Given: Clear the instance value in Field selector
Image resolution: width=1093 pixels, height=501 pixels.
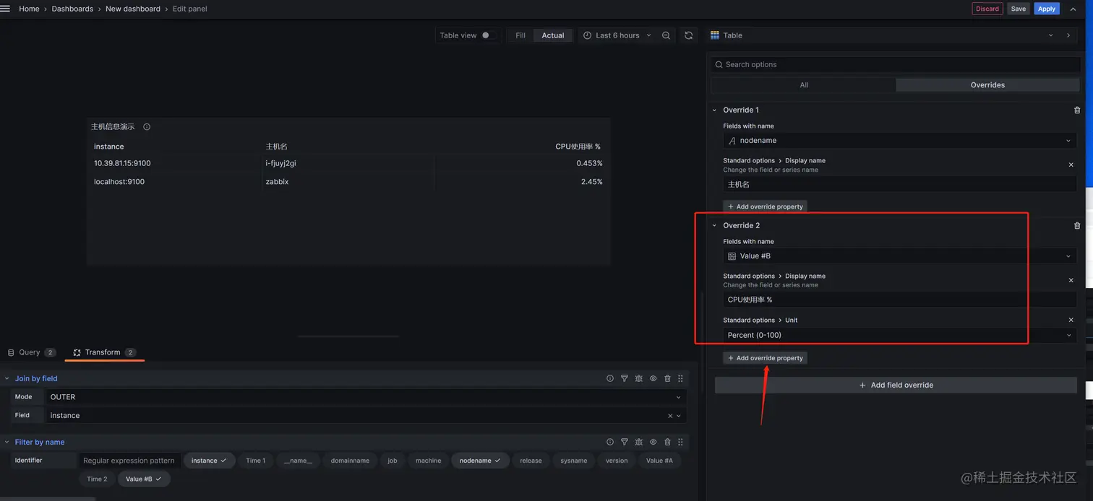Looking at the screenshot, I should (670, 416).
